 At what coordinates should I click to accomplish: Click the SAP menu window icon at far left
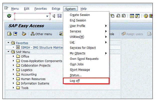click(x=6, y=8)
